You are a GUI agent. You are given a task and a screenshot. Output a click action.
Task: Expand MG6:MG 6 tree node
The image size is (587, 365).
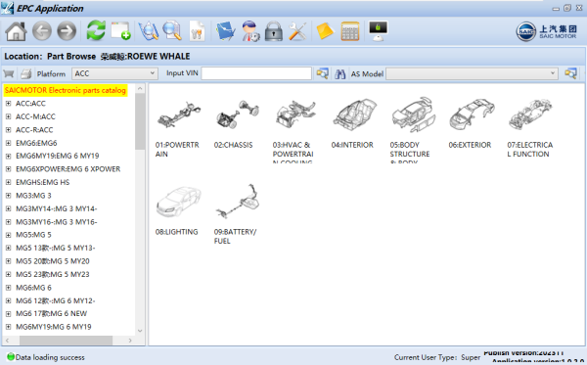[x=8, y=288]
